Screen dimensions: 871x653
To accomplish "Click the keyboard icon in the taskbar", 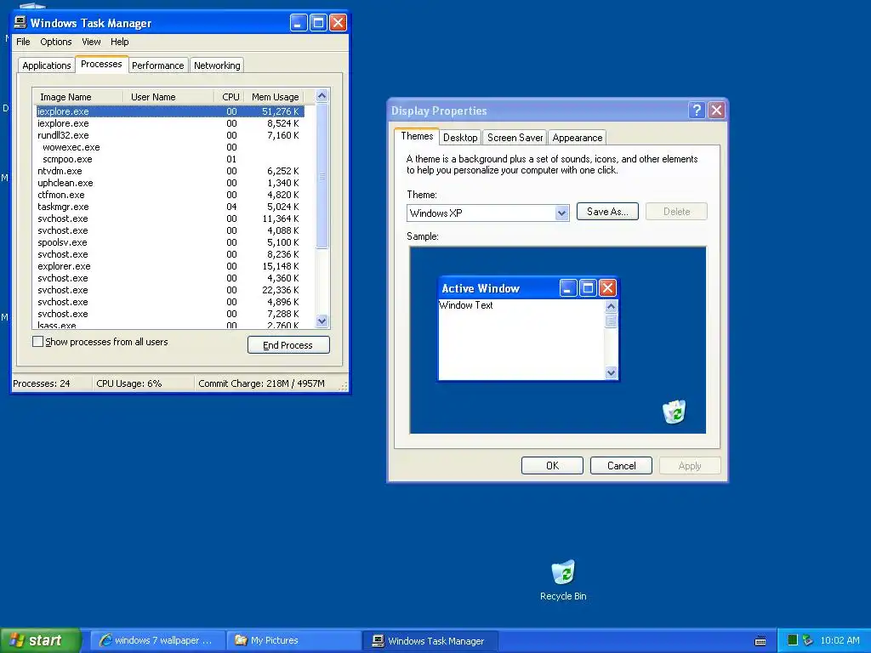I will tap(760, 641).
